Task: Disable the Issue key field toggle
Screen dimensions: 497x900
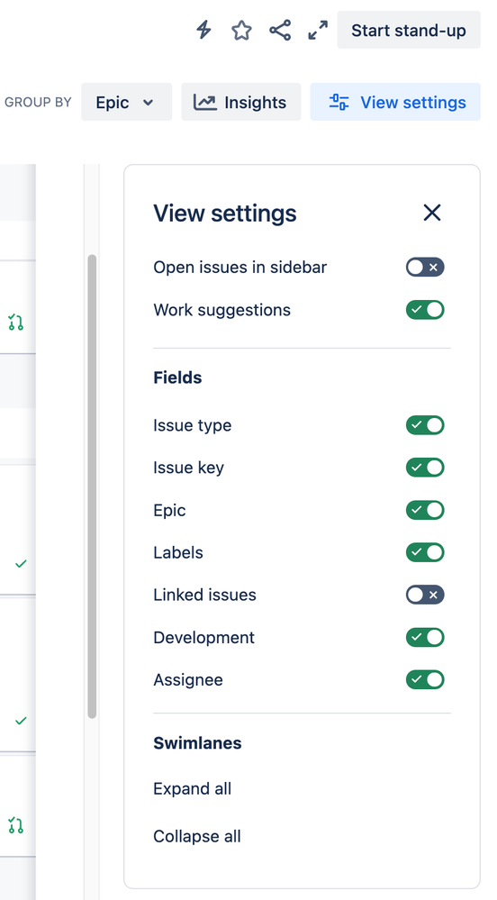Action: (425, 468)
